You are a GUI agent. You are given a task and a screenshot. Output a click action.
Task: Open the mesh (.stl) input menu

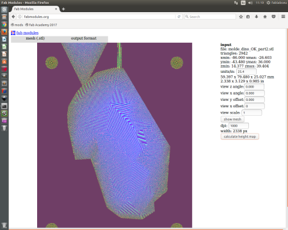coord(35,38)
